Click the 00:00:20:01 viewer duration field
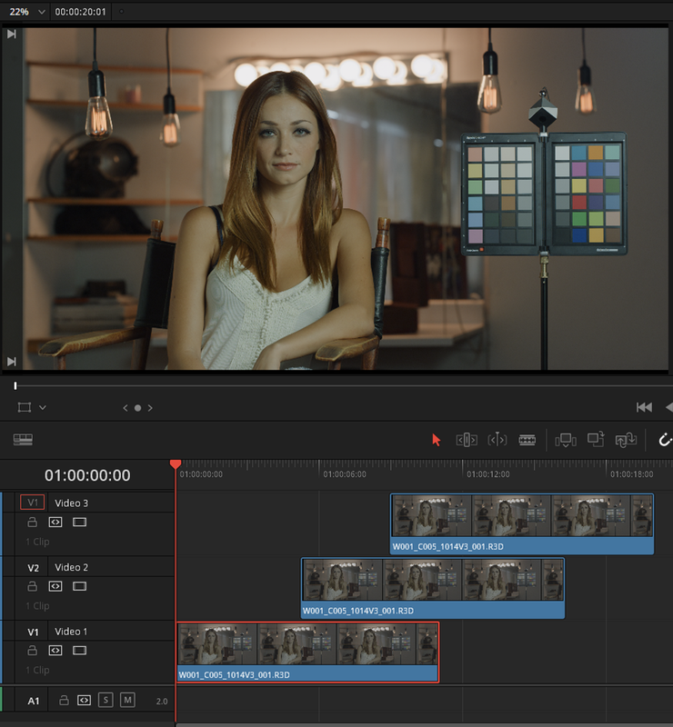 [x=80, y=12]
